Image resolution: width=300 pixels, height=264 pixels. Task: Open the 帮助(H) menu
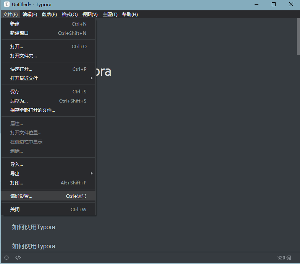[130, 15]
